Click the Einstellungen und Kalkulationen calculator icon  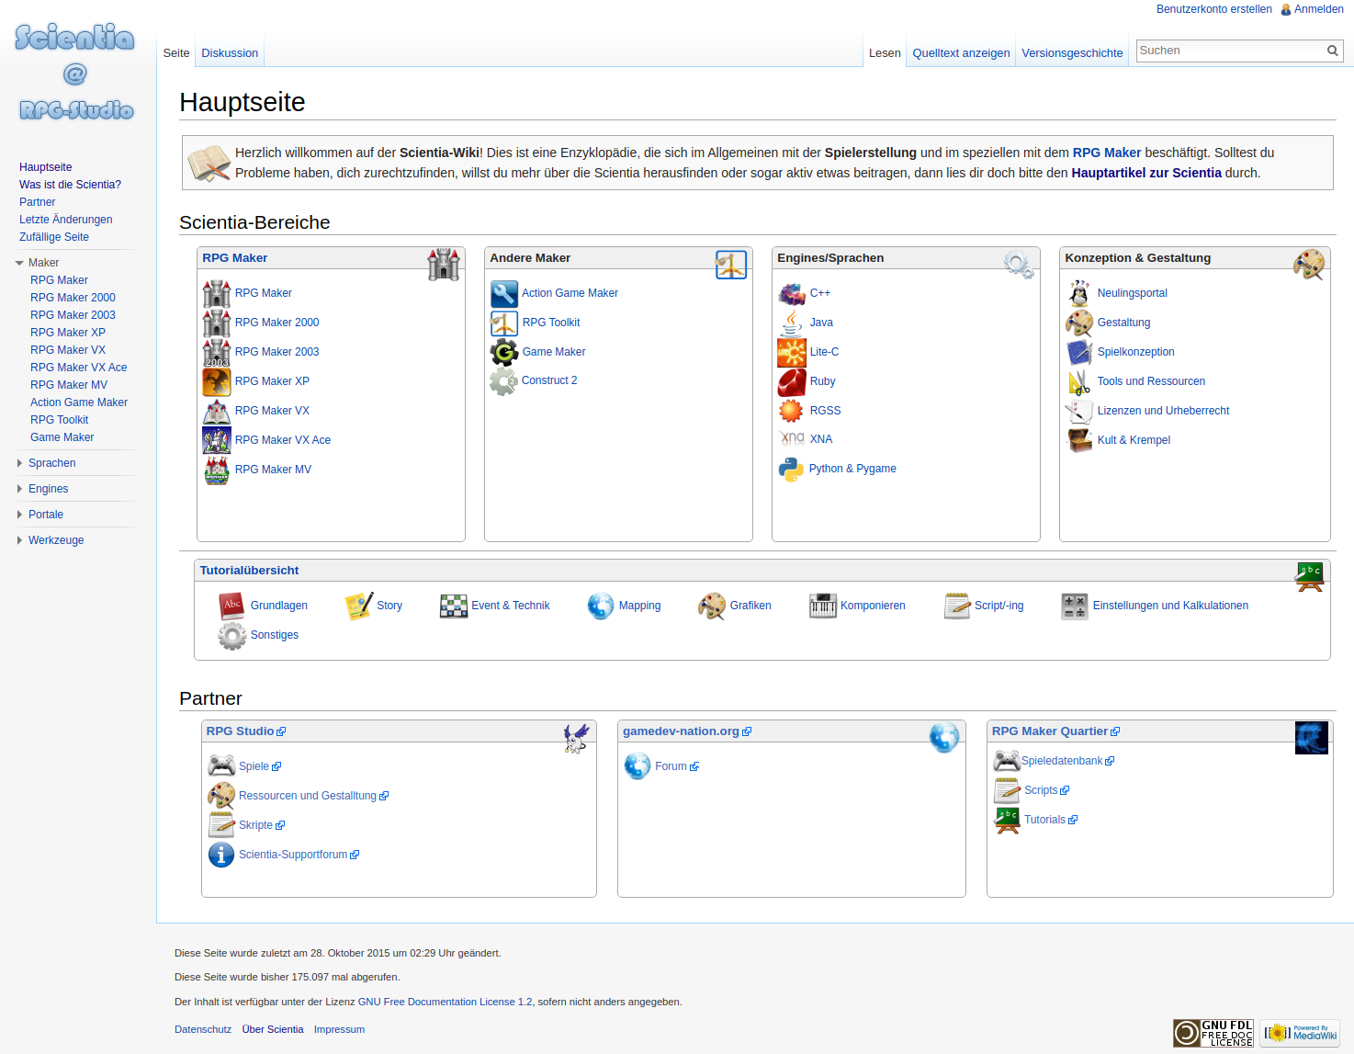(x=1074, y=606)
